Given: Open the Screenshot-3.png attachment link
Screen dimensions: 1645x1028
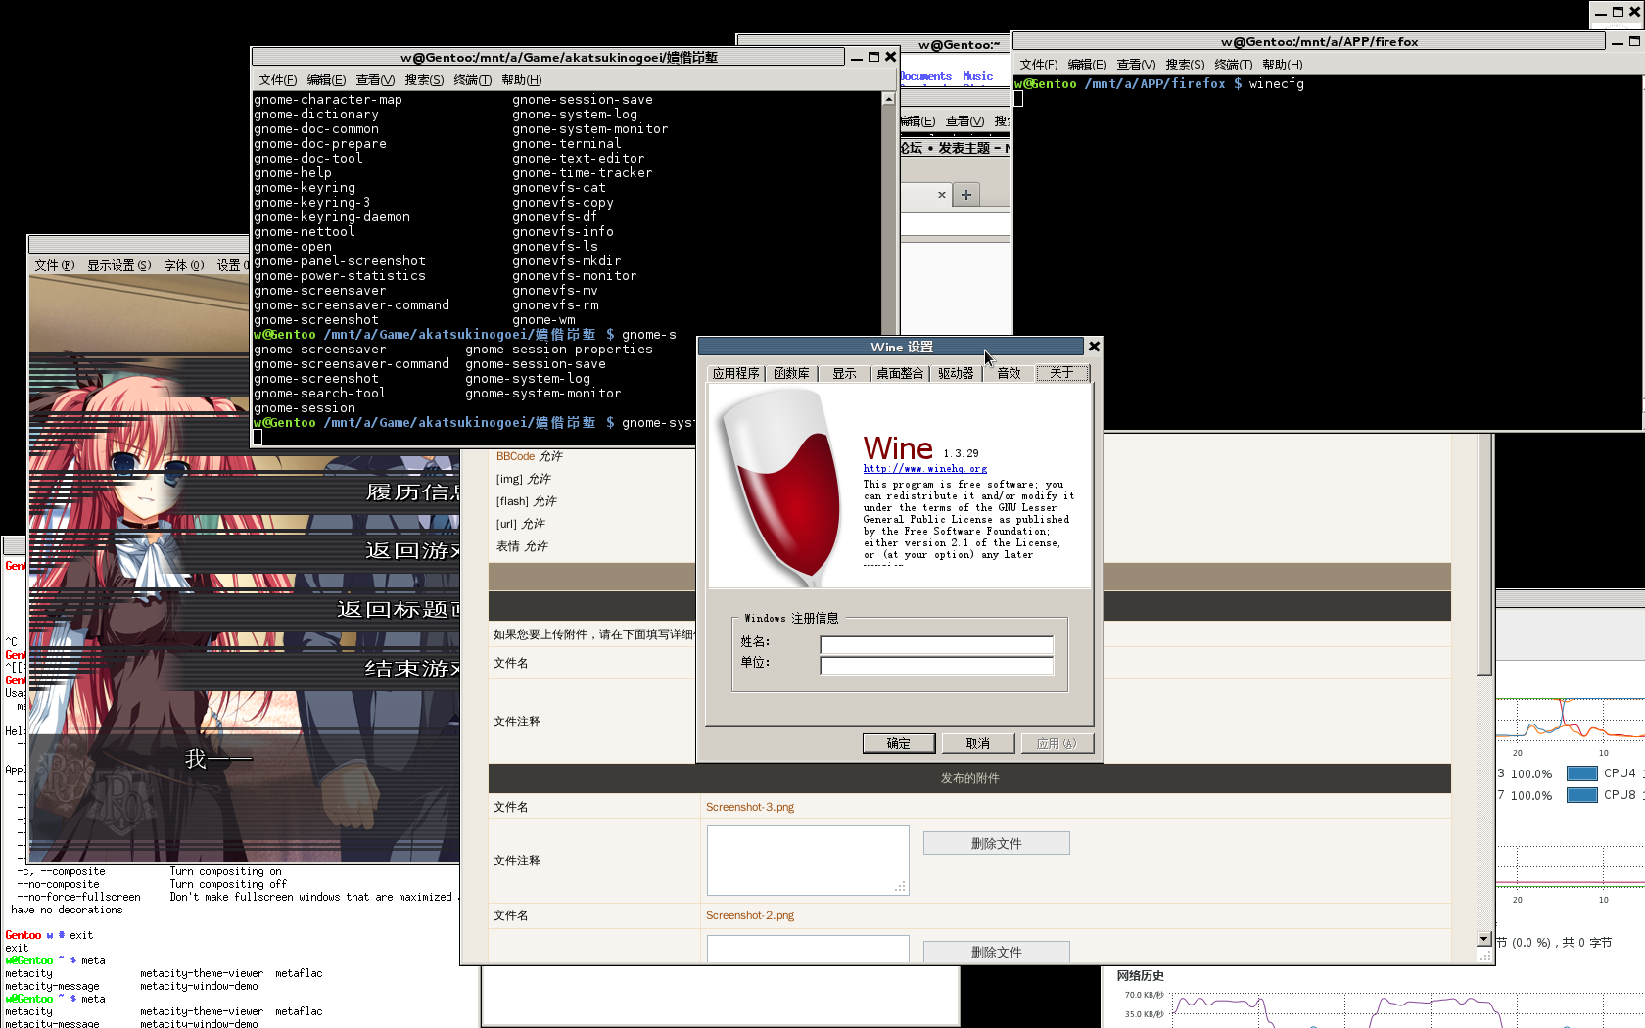Looking at the screenshot, I should [x=750, y=807].
